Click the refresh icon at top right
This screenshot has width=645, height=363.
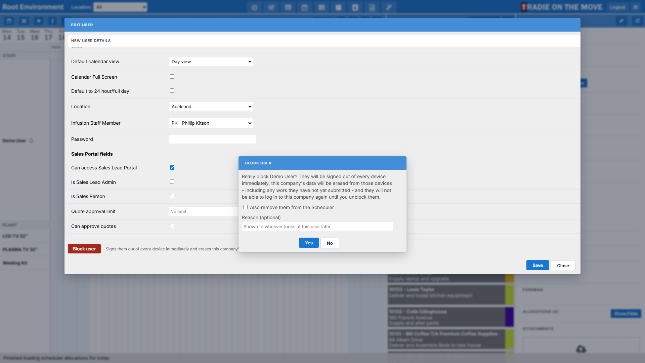[x=637, y=21]
